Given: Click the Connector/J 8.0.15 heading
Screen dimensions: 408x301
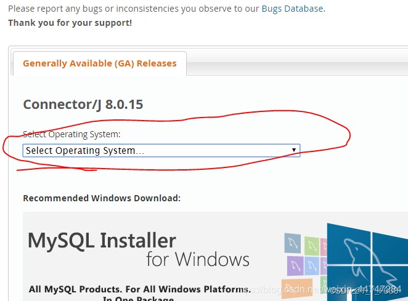Looking at the screenshot, I should [x=83, y=104].
